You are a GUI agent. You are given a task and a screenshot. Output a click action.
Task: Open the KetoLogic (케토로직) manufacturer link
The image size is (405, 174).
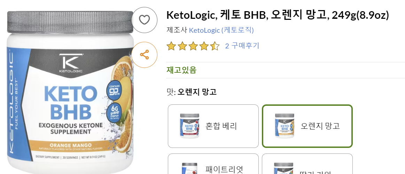(x=221, y=30)
